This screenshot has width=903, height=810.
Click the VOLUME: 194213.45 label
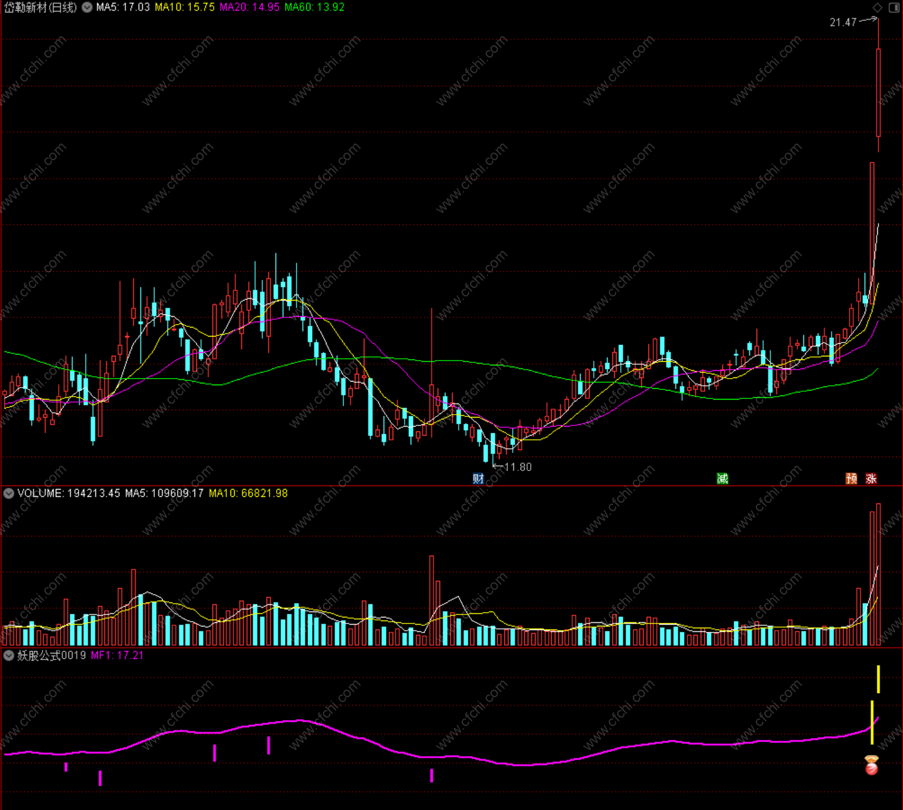69,493
